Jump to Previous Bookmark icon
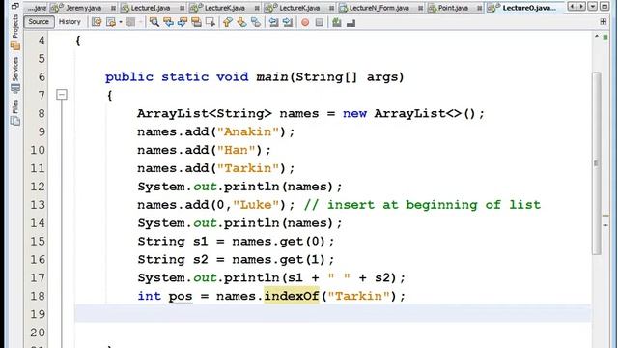This screenshot has height=348, width=618. coord(228,22)
